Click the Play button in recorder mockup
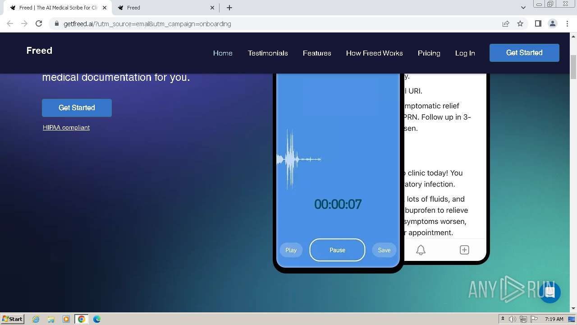 (x=291, y=250)
